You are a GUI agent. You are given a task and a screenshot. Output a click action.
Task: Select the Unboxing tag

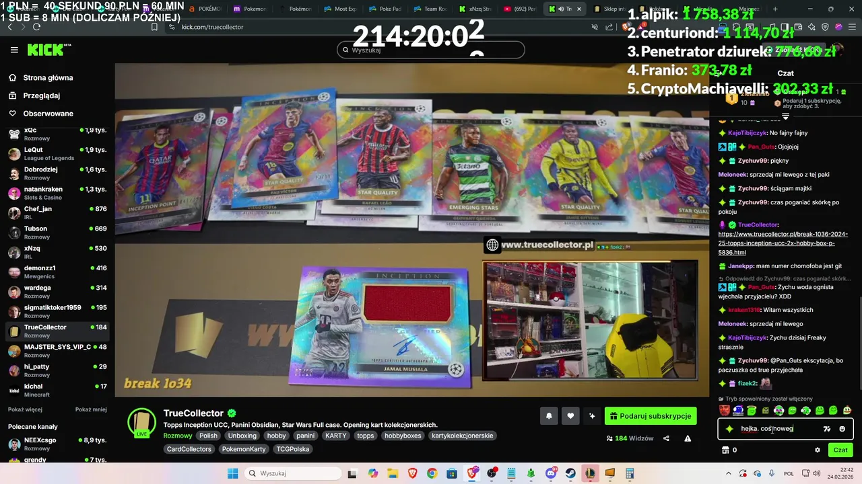click(242, 436)
